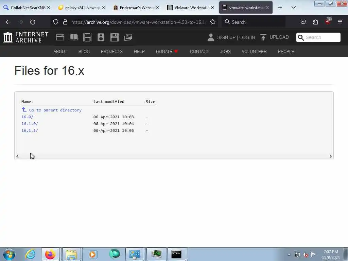
Task: Open uBlock Origin extension icon
Action: (x=328, y=21)
